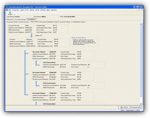
Task: Click the scrollbar up arrow
Action: click(x=141, y=24)
